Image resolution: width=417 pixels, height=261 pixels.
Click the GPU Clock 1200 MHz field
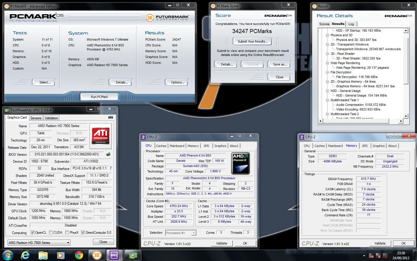point(38,211)
